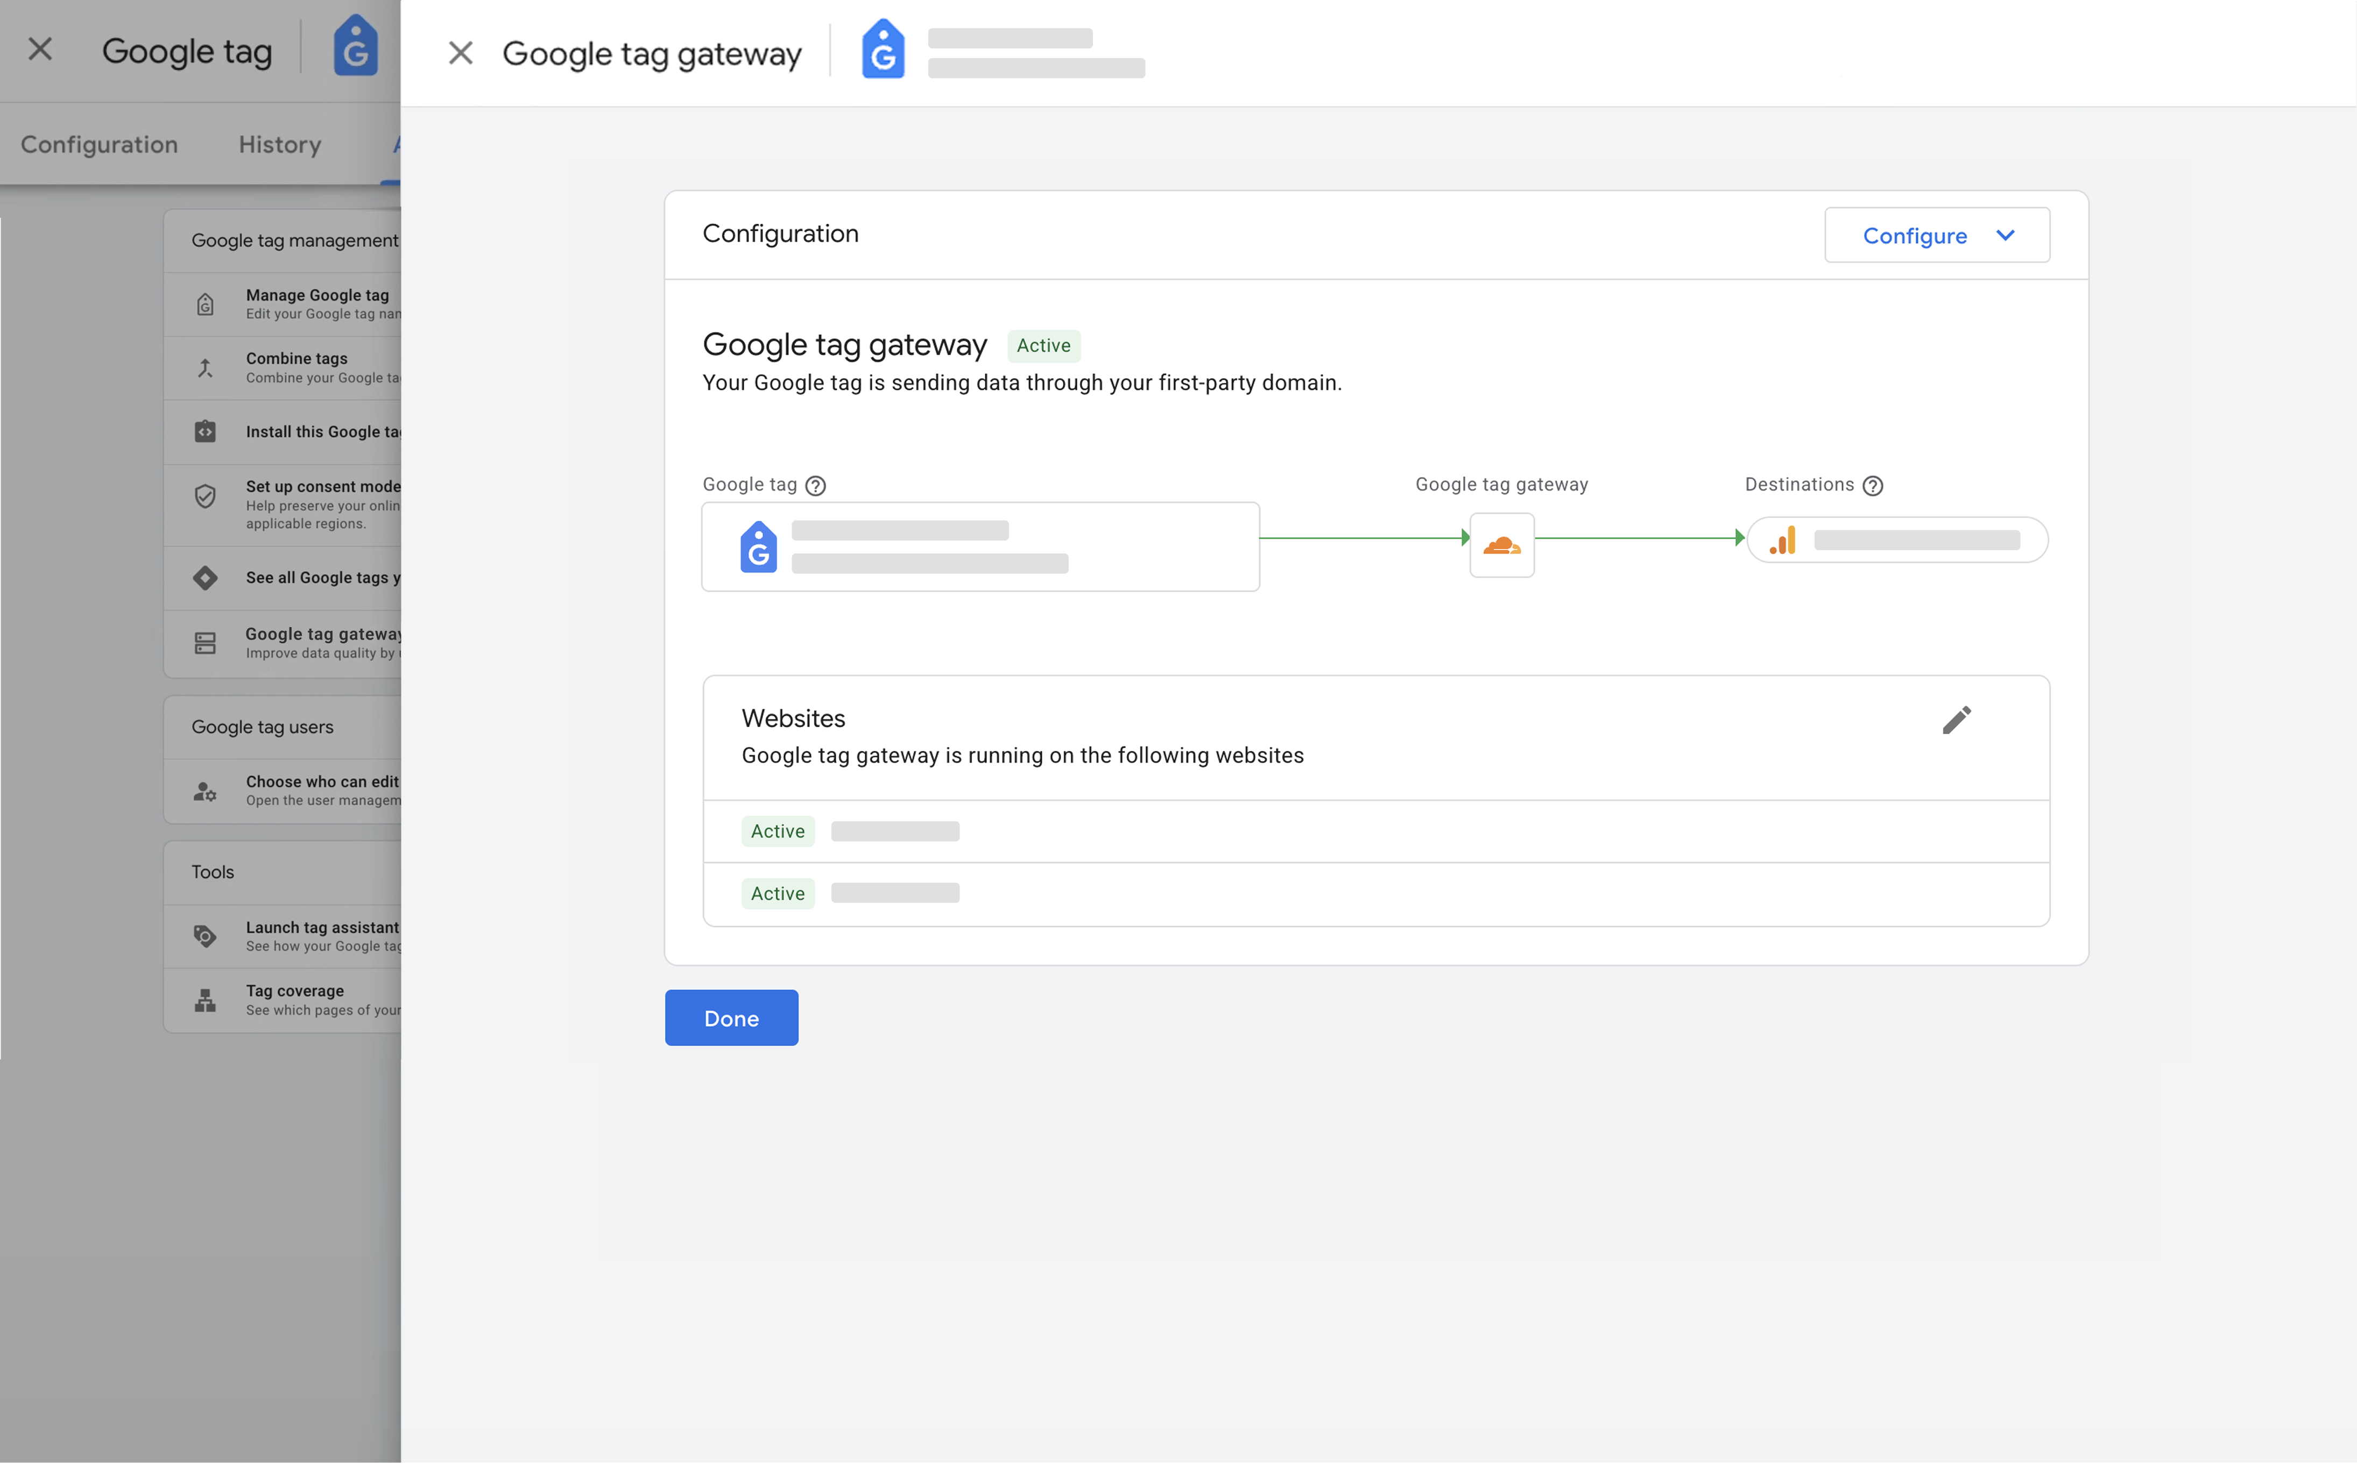Click the Tools section header
The width and height of the screenshot is (2357, 1463).
(x=213, y=873)
